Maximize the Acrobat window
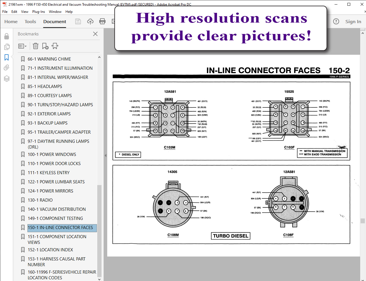 (x=349, y=4)
